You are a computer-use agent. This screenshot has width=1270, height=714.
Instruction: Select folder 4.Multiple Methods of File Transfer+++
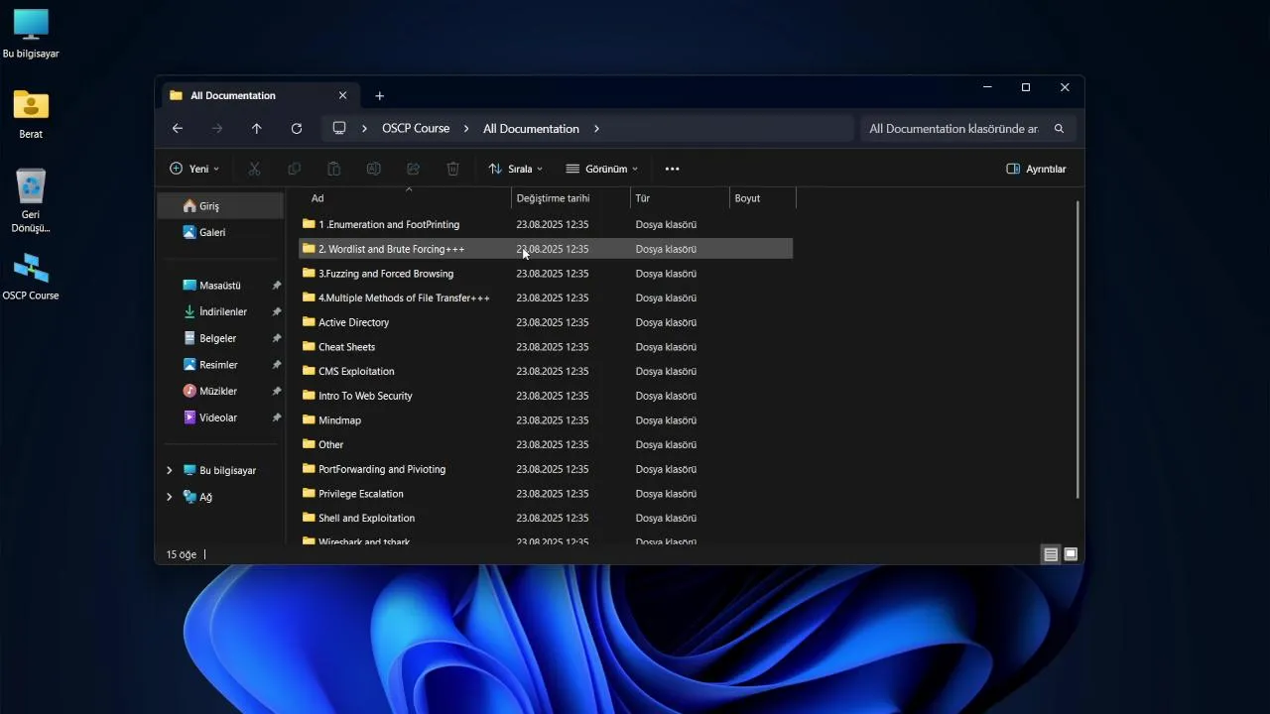coord(546,297)
